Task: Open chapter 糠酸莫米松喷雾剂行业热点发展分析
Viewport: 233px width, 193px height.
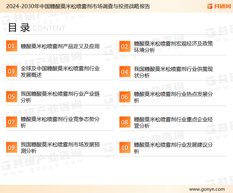Action: 173,97
